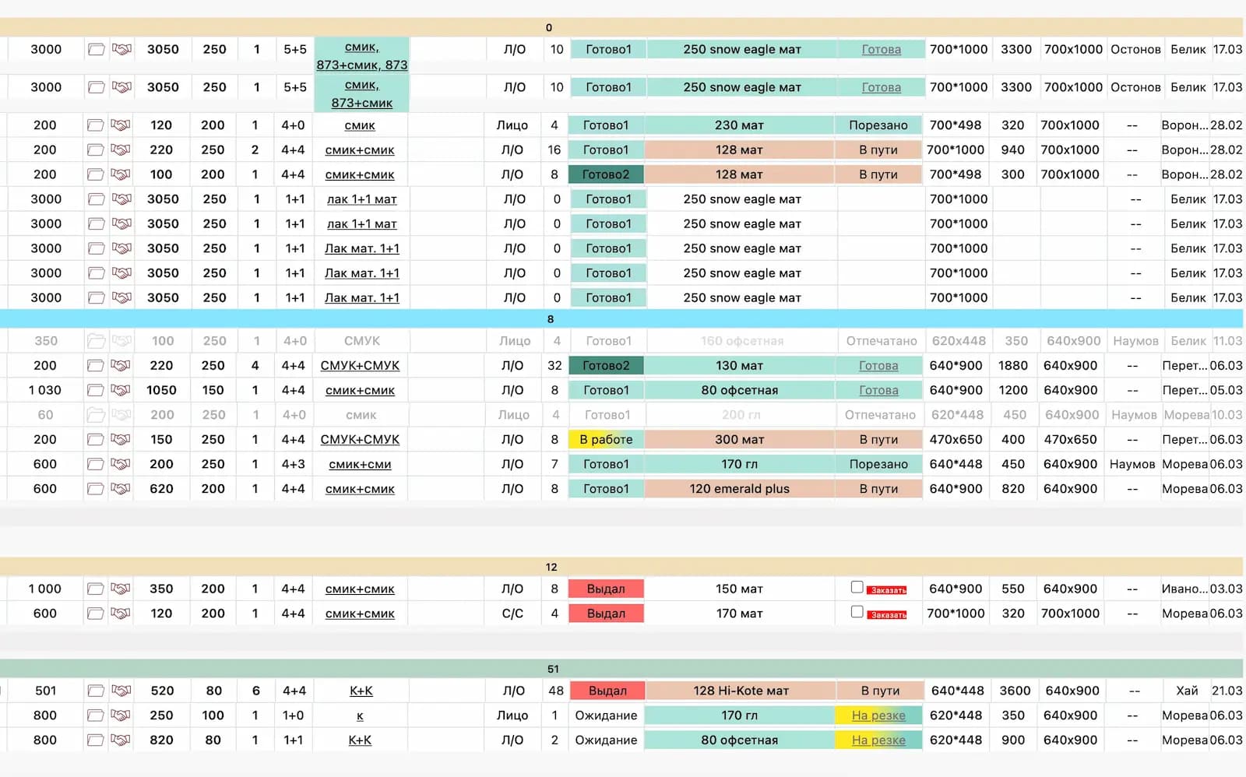Click handshake icon in the 230 мат row

click(x=121, y=125)
